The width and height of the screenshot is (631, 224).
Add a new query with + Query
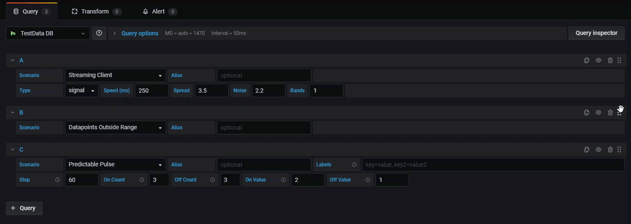(24, 208)
